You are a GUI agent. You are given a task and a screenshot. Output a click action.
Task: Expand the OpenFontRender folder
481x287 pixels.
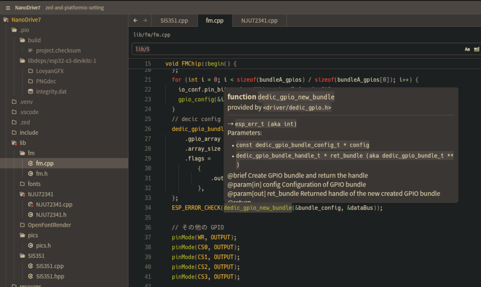[49, 225]
